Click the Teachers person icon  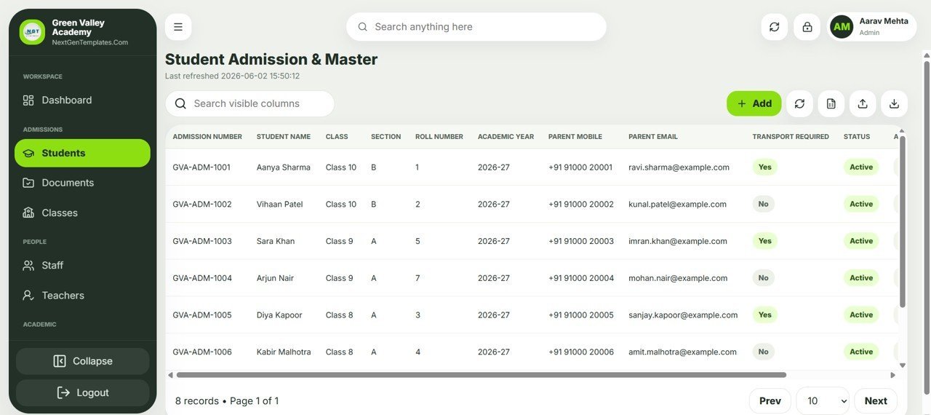pos(28,296)
